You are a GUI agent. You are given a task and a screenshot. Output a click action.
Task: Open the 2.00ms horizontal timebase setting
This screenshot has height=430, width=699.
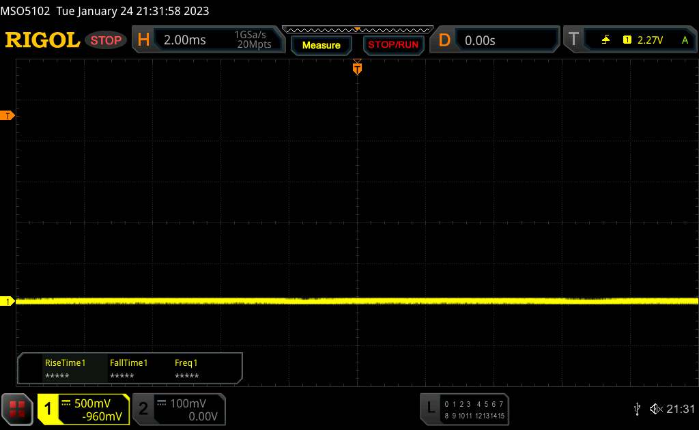(185, 40)
